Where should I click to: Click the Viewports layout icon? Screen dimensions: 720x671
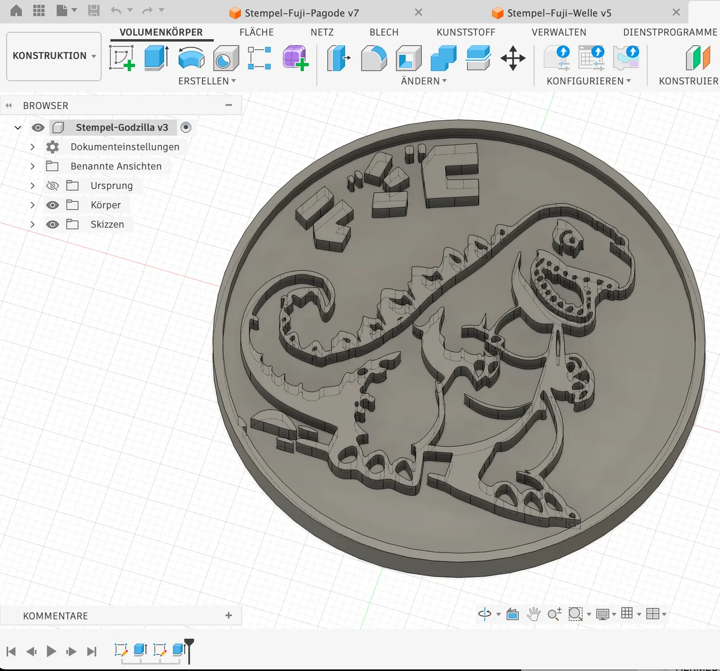coord(652,613)
